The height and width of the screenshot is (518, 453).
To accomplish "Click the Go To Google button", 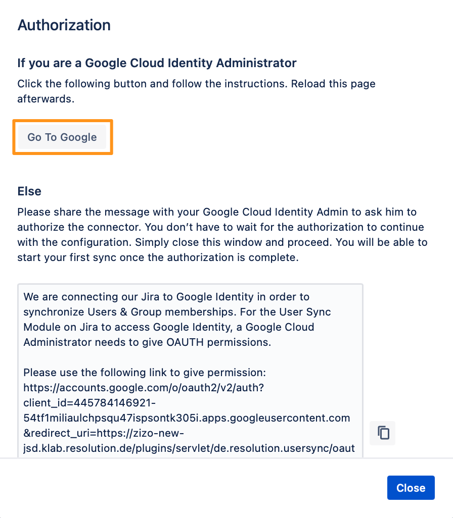I will [62, 137].
